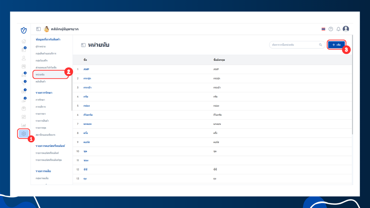Open รายการชุด in the settings menu

(x=41, y=128)
